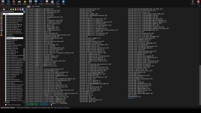Screen dimensions: 201x113
Task: Click the Split toolbar button
Action: (36, 2)
